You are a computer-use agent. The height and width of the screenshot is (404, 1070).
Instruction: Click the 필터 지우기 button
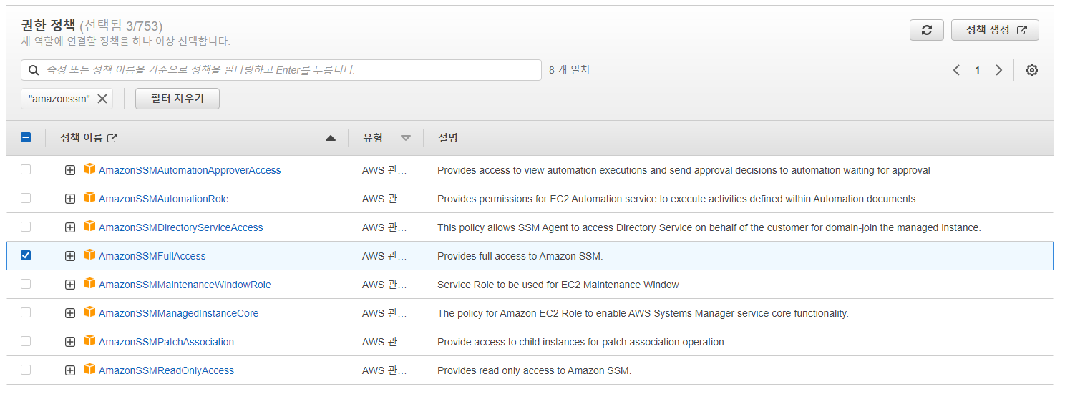(x=177, y=99)
